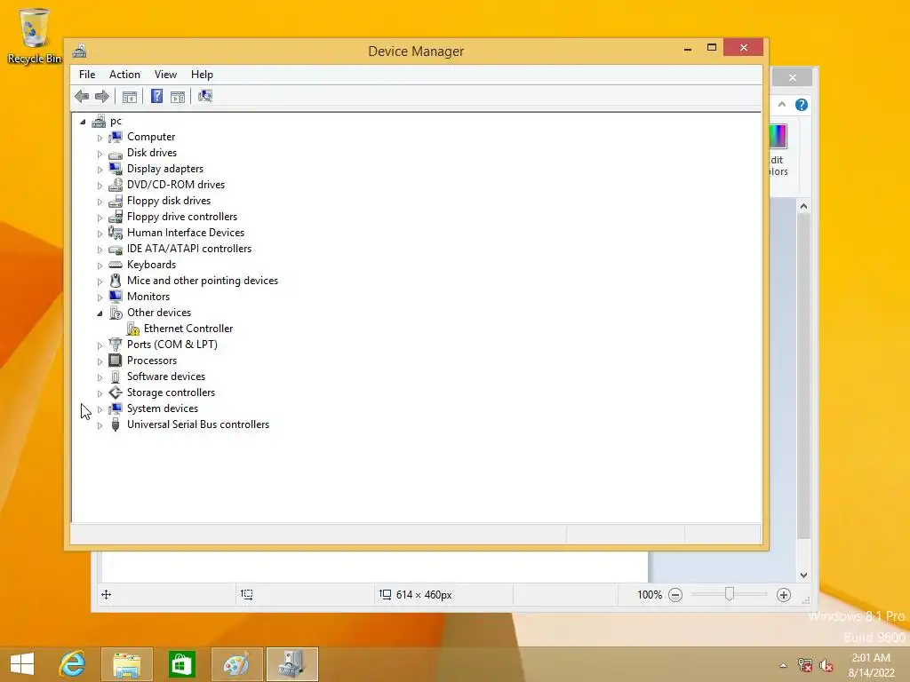The image size is (910, 682).
Task: Select the Mice and other pointing devices icon
Action: 116,281
